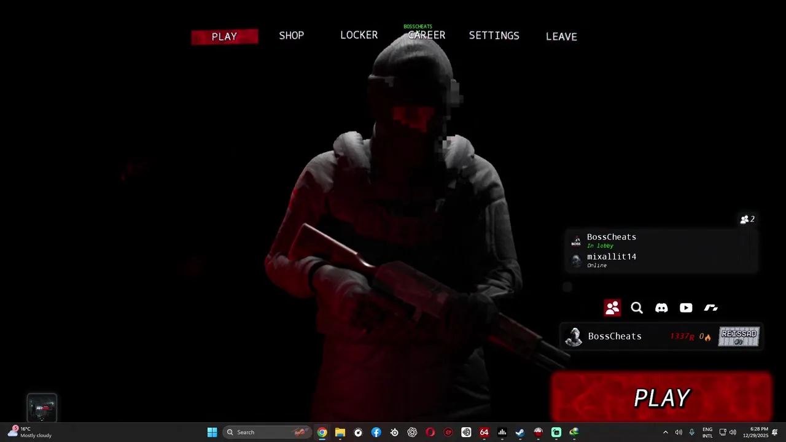786x442 pixels.
Task: Click the taskbar game window thumbnail preview
Action: pyautogui.click(x=42, y=408)
